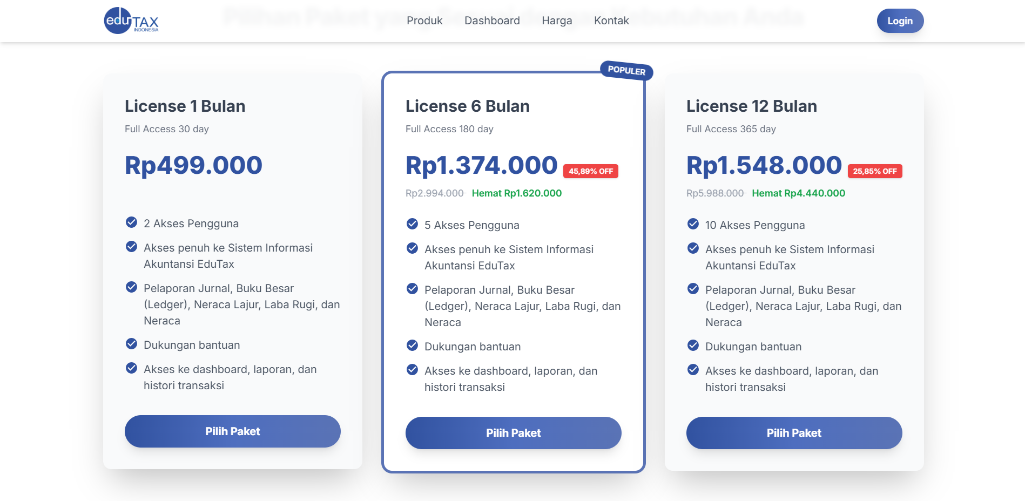The image size is (1025, 501).
Task: Open the Produk menu item
Action: tap(424, 21)
